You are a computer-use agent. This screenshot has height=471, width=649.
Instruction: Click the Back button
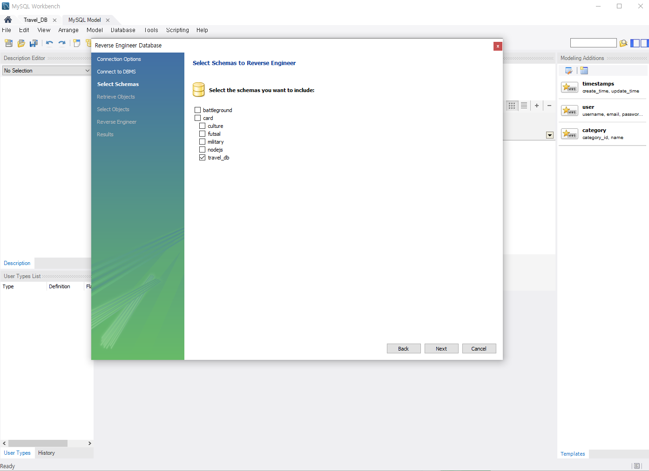(404, 349)
